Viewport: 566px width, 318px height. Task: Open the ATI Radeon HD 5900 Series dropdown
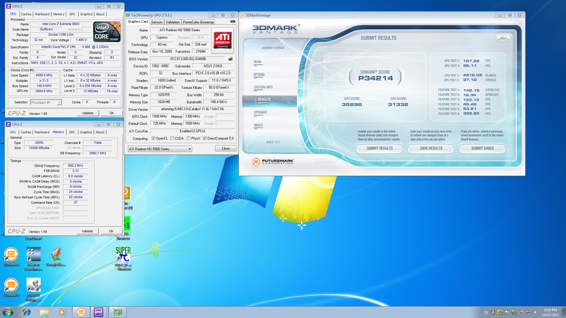click(160, 149)
